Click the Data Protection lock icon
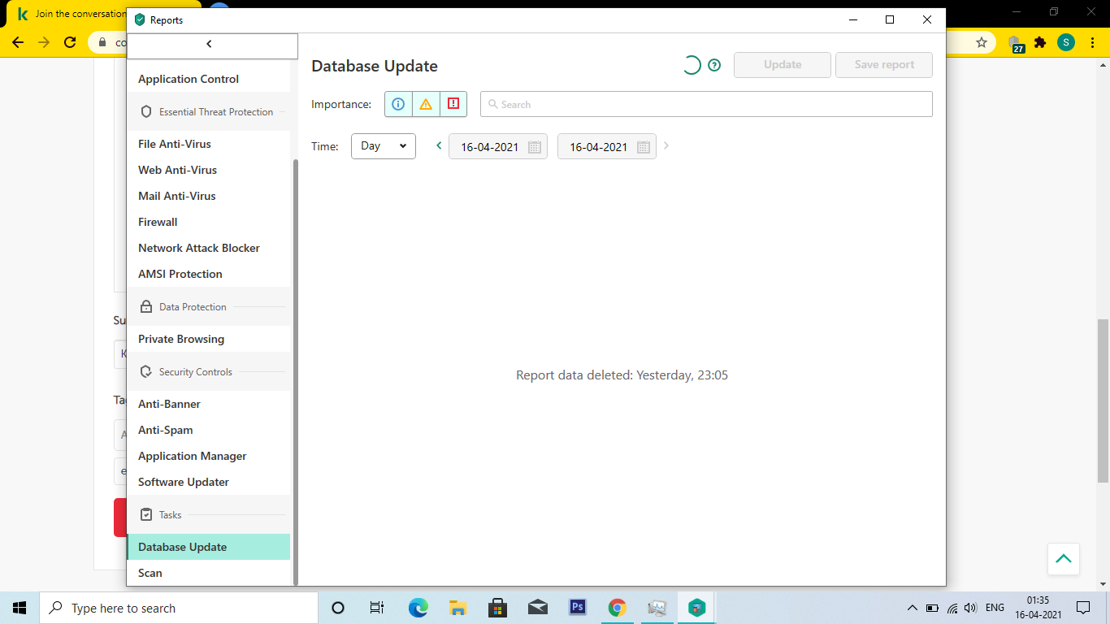This screenshot has height=624, width=1110. coord(146,306)
